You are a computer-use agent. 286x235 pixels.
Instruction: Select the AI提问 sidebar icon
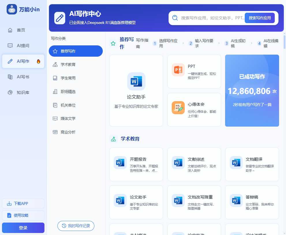click(10, 45)
